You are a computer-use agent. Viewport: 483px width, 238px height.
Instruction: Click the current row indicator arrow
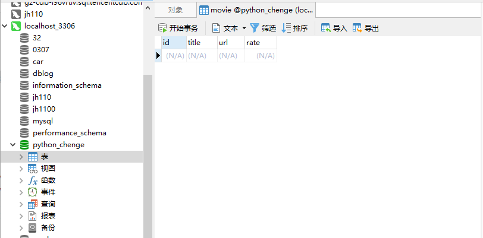158,56
